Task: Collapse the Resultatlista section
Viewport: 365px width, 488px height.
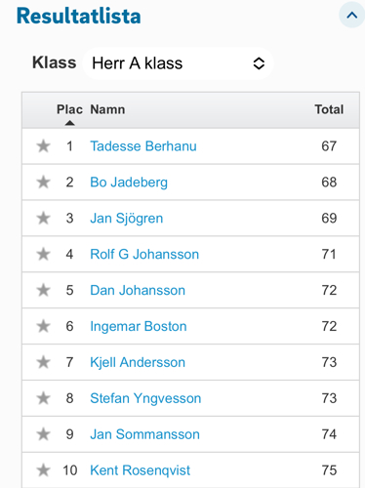Action: 352,15
